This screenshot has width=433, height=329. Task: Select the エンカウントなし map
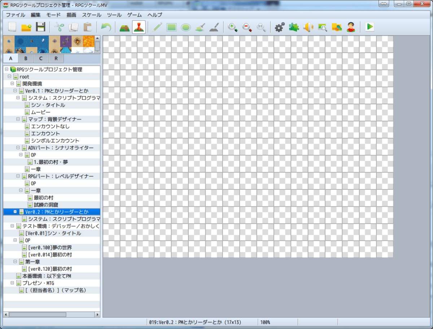click(x=51, y=126)
